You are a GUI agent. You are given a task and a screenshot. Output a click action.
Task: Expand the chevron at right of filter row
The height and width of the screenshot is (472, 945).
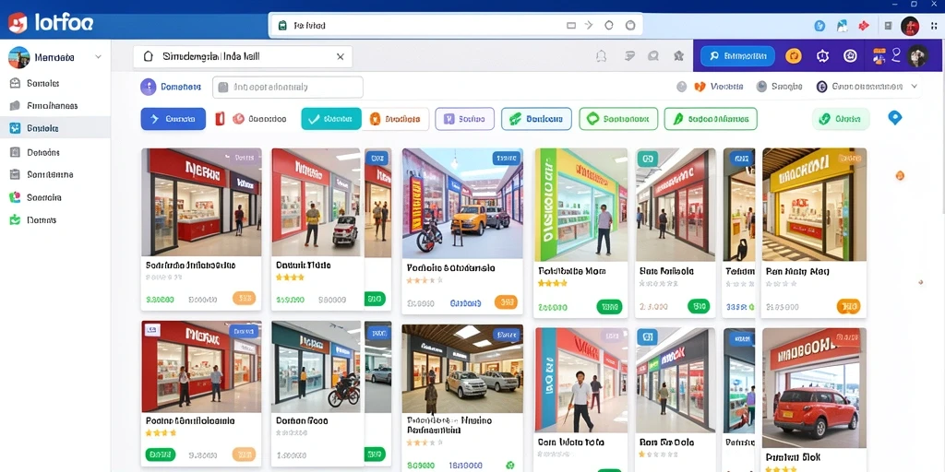pos(915,87)
